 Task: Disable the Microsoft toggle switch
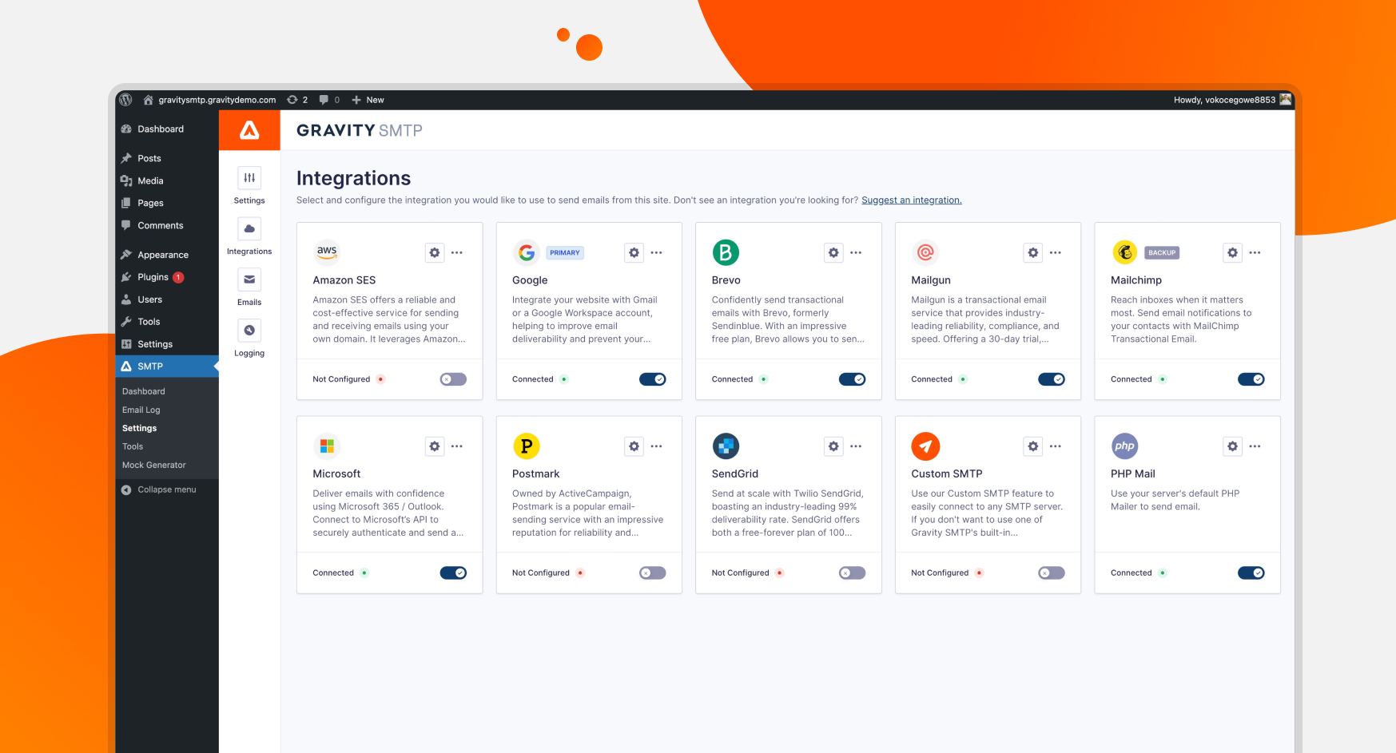click(x=453, y=573)
